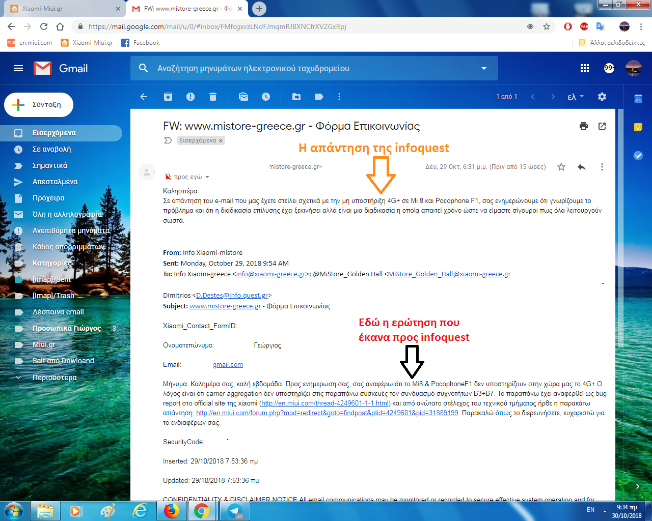Open the Απεσταλμένα folder
This screenshot has width=652, height=521.
click(55, 182)
